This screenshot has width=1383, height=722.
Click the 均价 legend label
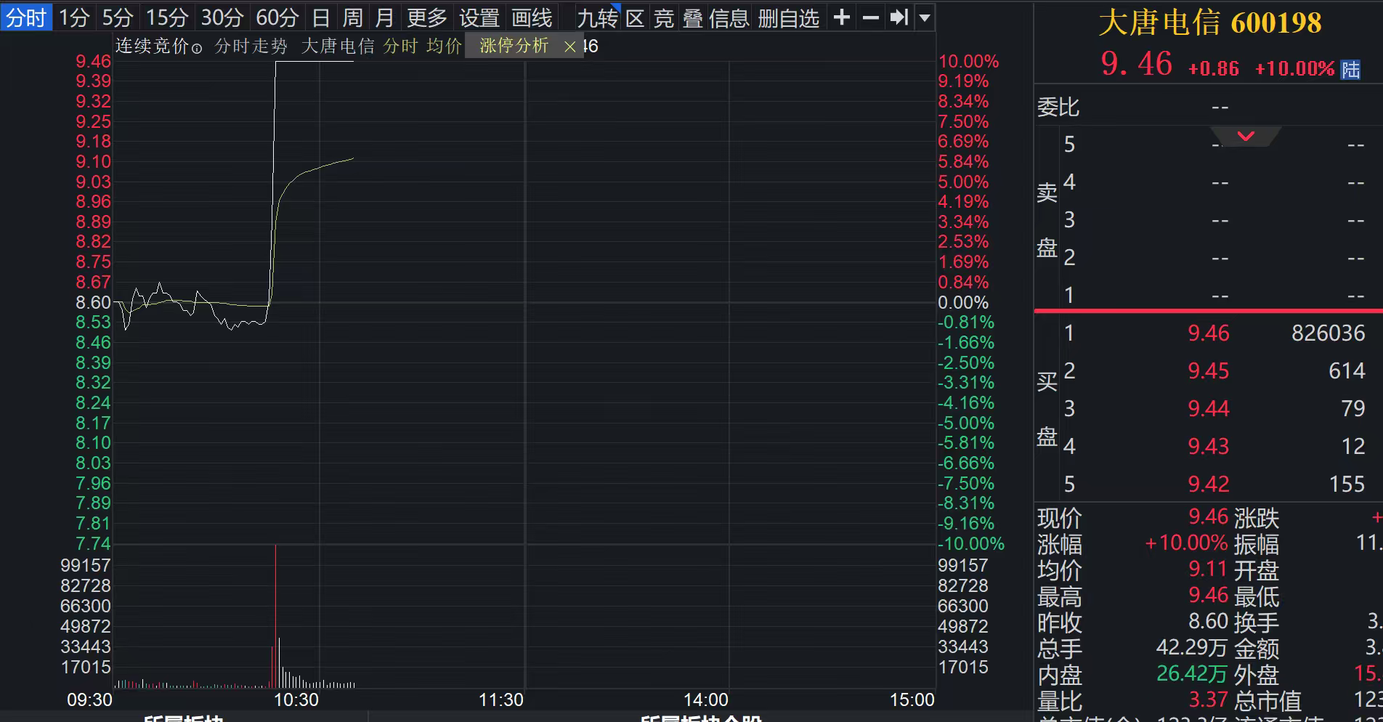(x=444, y=46)
